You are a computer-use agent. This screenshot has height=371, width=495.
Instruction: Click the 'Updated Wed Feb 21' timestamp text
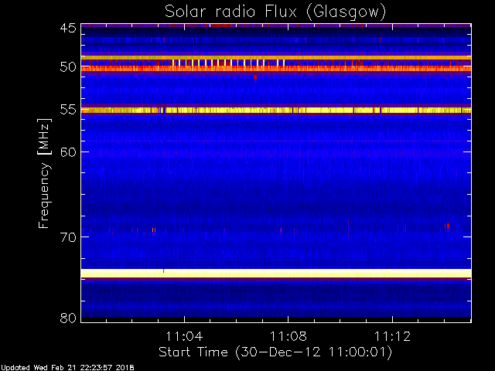point(67,368)
